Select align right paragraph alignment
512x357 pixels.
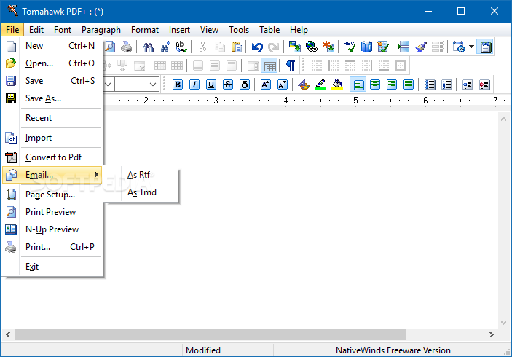coord(392,85)
